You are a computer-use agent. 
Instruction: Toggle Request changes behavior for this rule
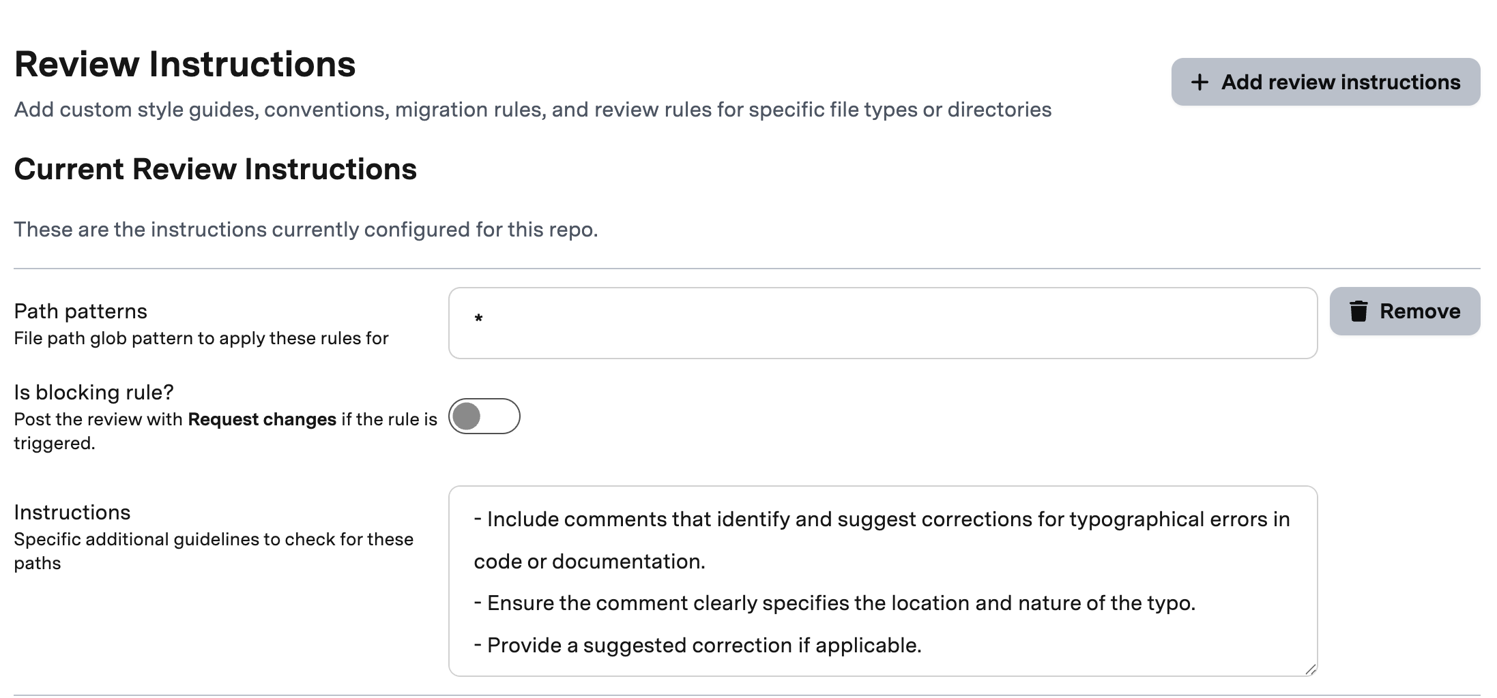pyautogui.click(x=484, y=416)
